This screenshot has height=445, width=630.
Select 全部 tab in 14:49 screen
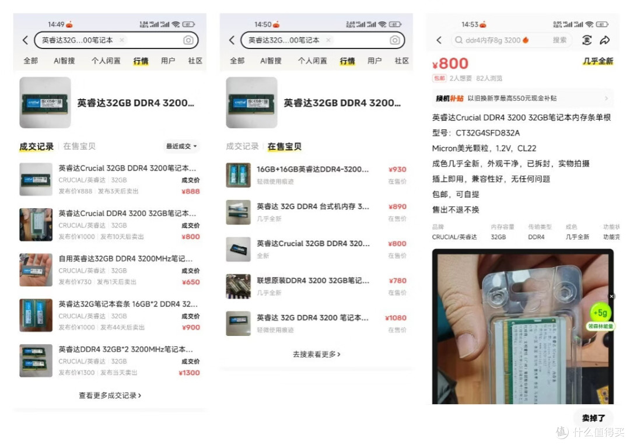(x=30, y=61)
